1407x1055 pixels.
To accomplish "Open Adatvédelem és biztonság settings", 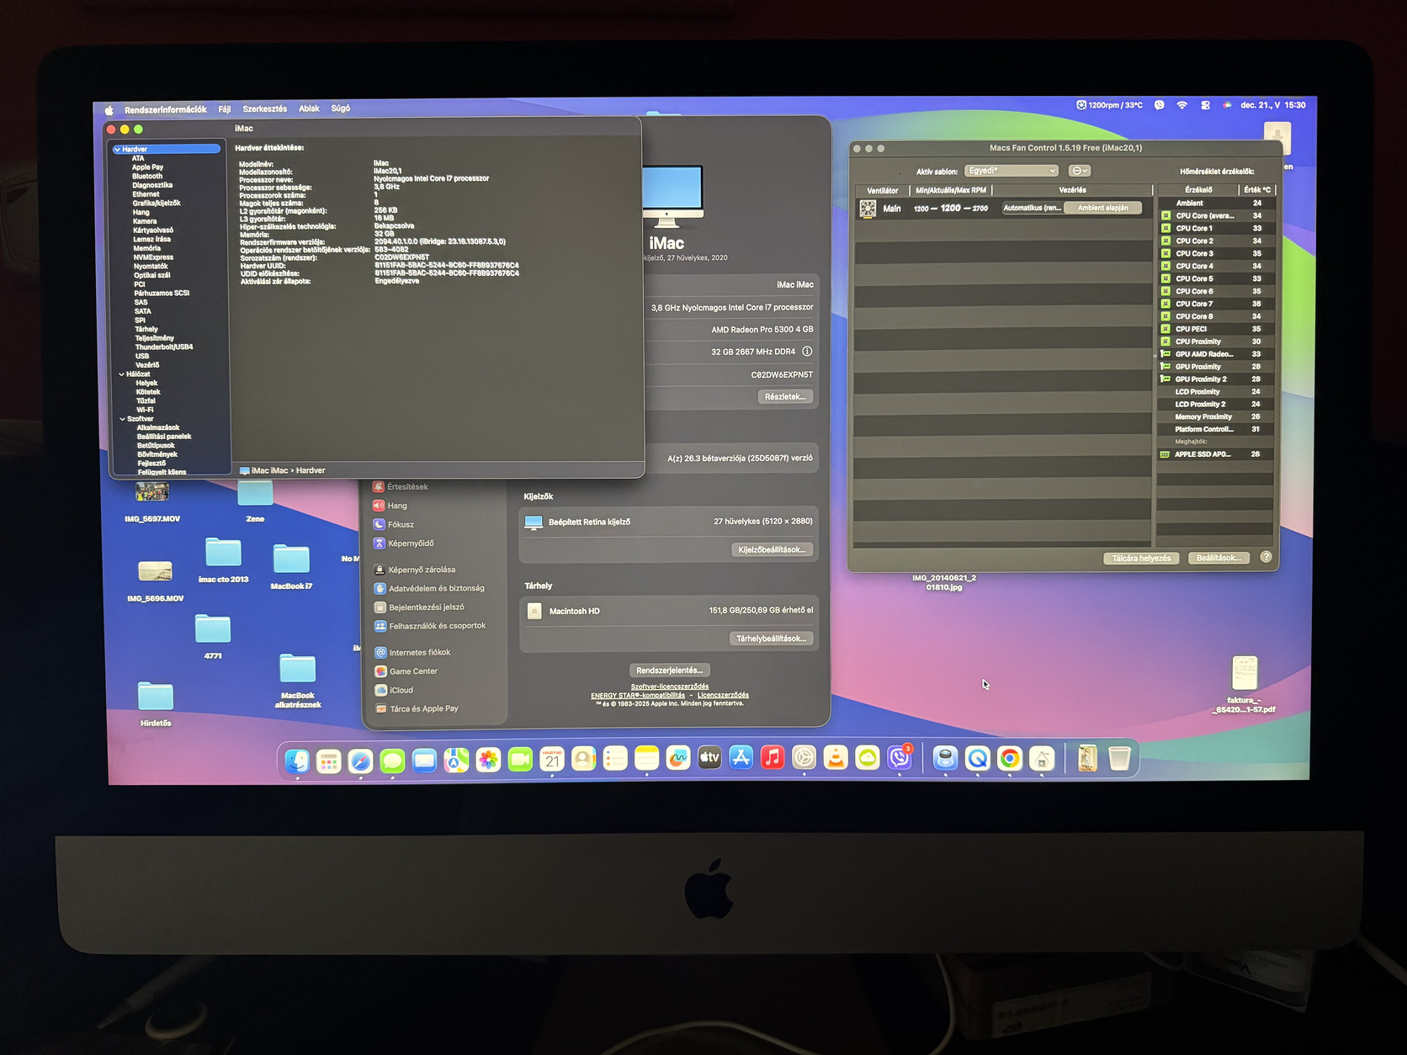I will (x=429, y=588).
